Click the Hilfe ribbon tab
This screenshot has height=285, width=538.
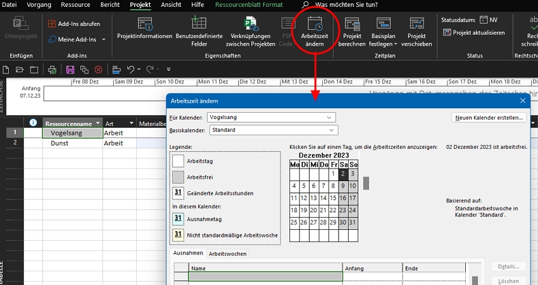tap(197, 5)
